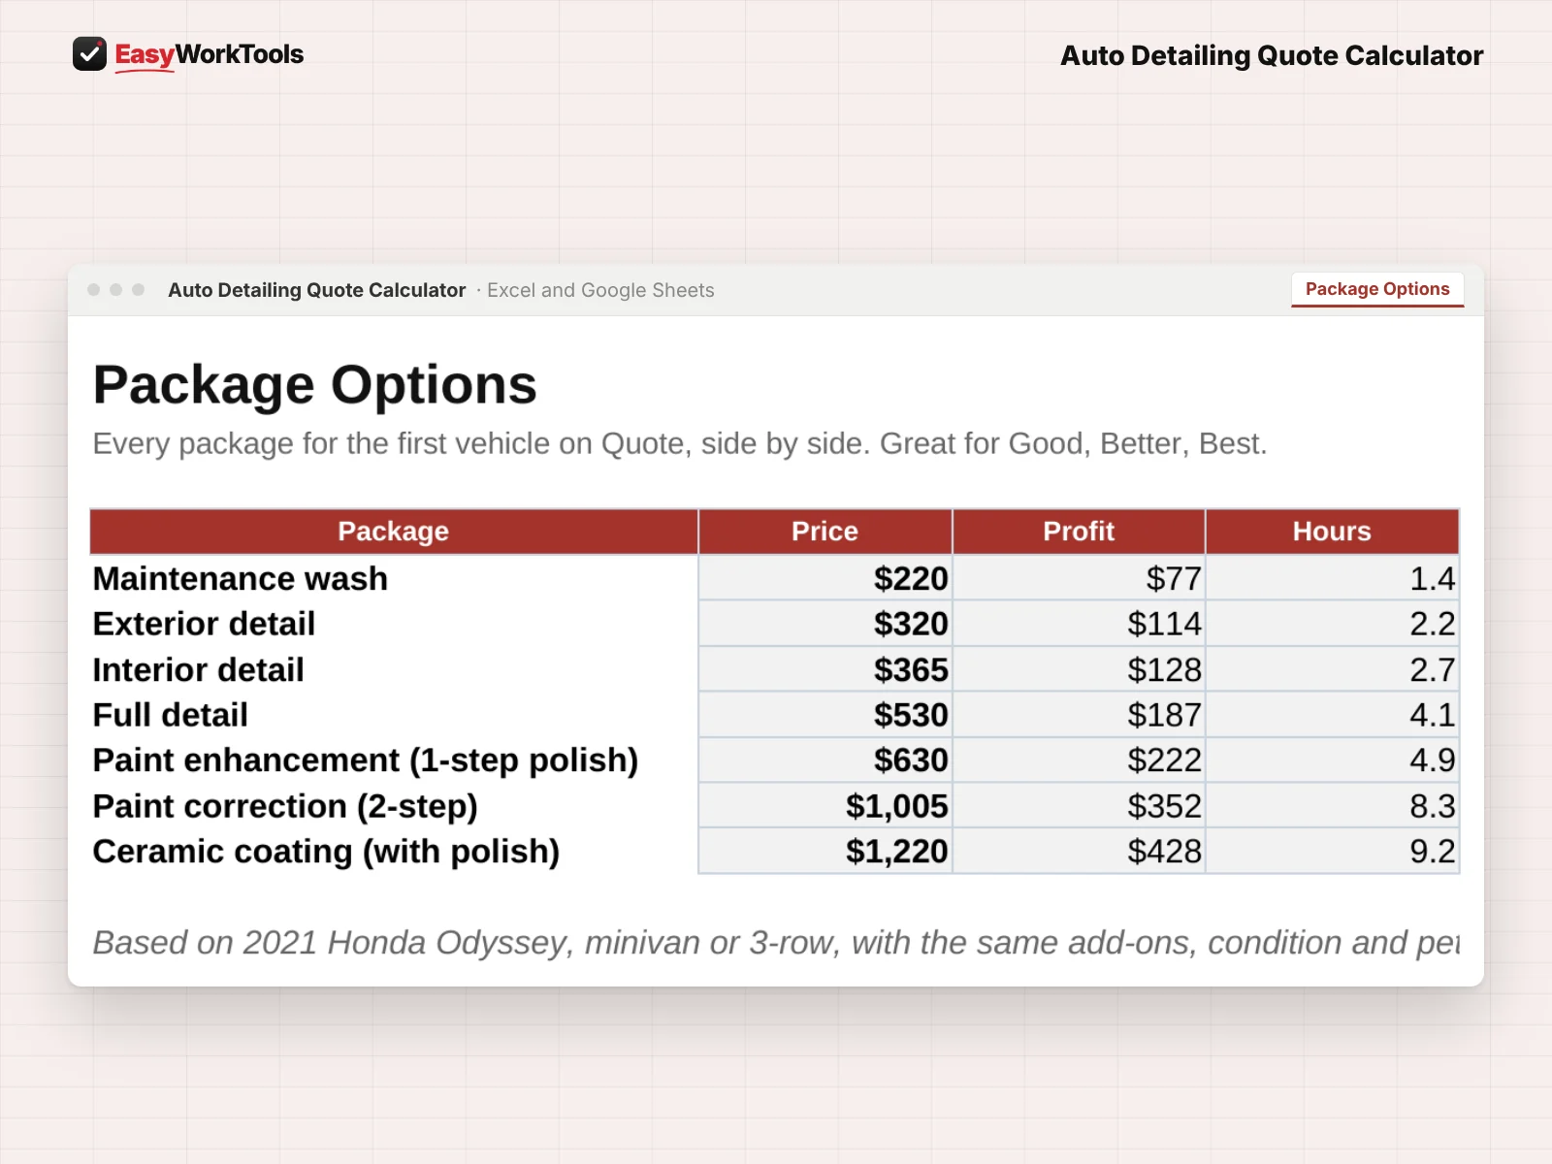Click the EasyWorkTools checkmark logo icon
The width and height of the screenshot is (1552, 1164).
point(89,54)
